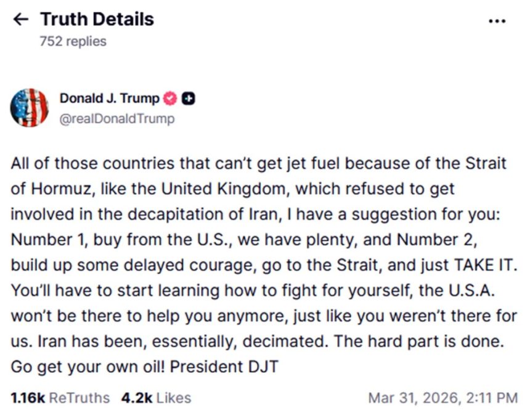This screenshot has height=413, width=530.
Task: Visit the @realDonaldTrump handle
Action: coord(116,118)
